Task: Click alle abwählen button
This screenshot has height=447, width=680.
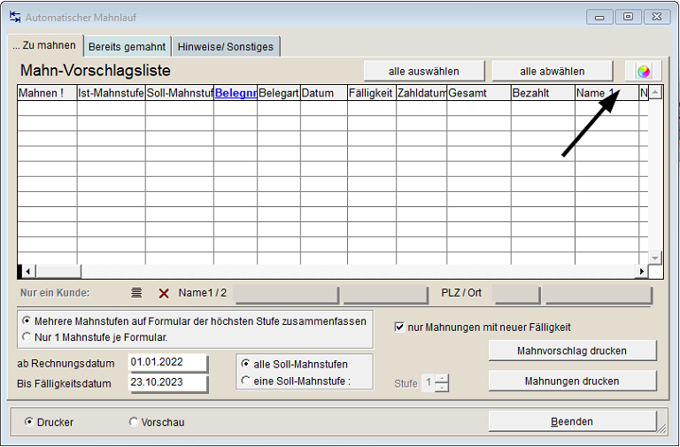Action: click(x=552, y=71)
